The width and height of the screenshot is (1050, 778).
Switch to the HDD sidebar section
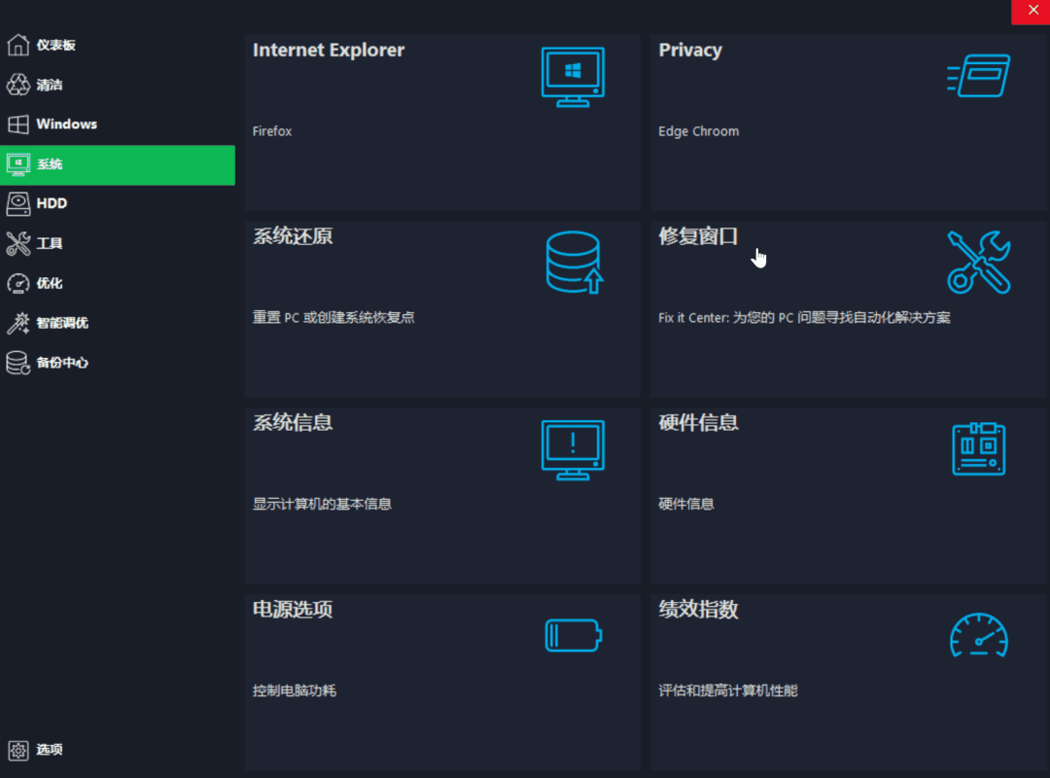pos(52,203)
